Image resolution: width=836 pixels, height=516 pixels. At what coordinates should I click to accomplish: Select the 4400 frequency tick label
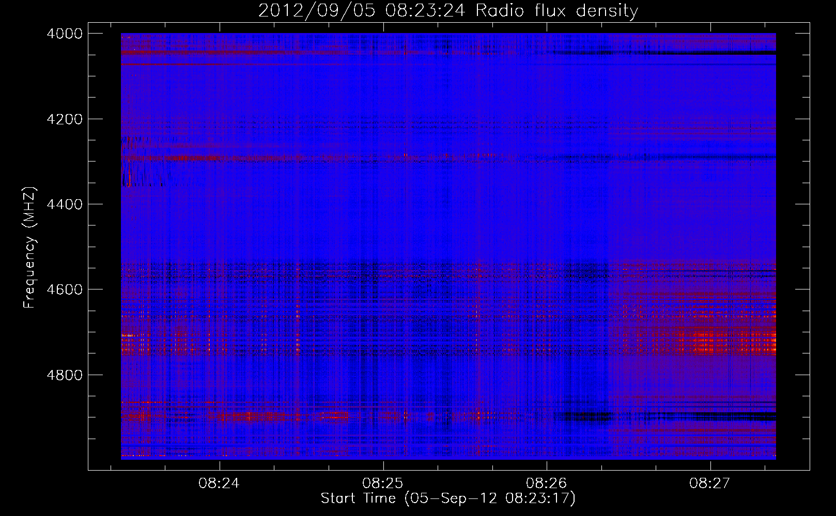coord(65,204)
